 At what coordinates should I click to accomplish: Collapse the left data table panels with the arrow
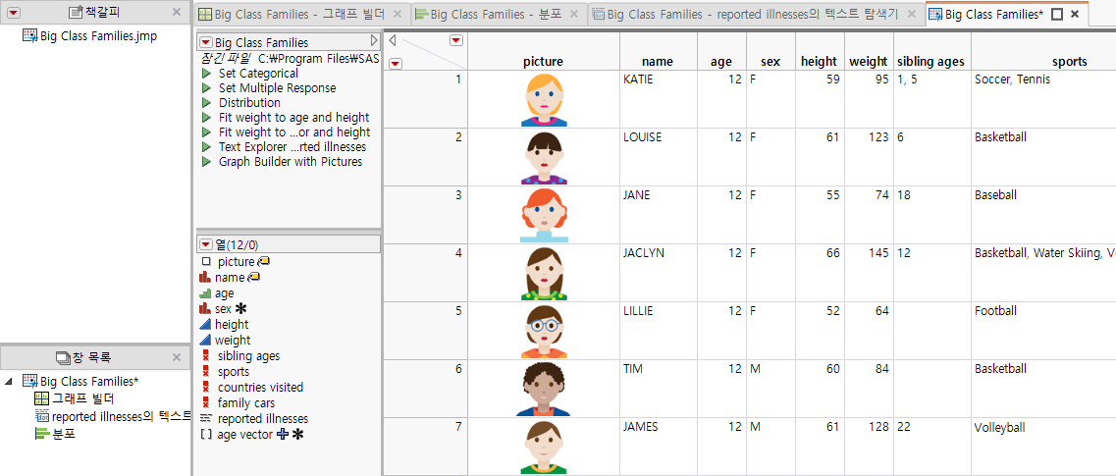(x=394, y=40)
